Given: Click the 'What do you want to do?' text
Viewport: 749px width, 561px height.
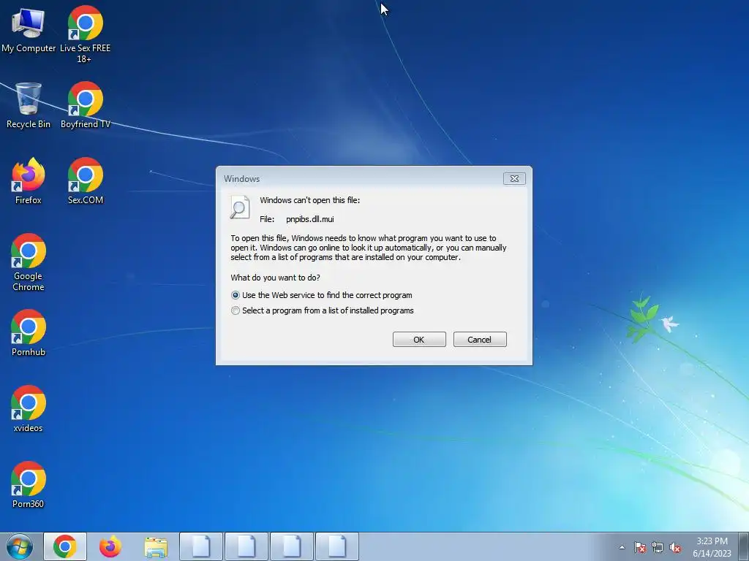Looking at the screenshot, I should pyautogui.click(x=275, y=278).
